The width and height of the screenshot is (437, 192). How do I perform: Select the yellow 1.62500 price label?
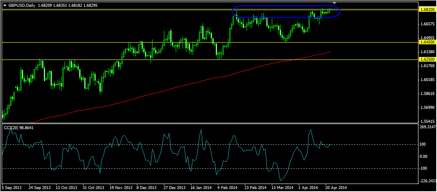(427, 59)
